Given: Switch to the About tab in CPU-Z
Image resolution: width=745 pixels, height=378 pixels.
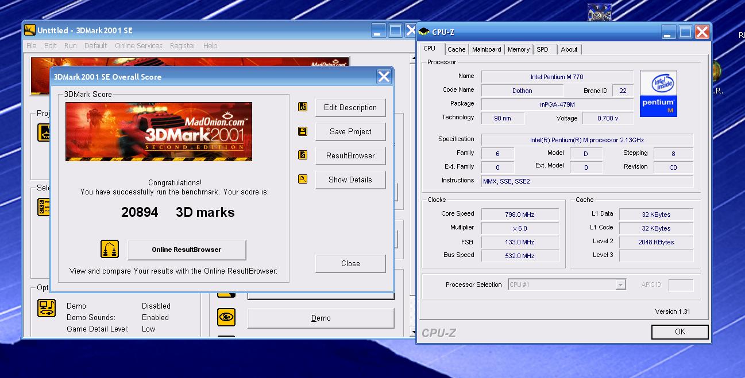Looking at the screenshot, I should (x=569, y=49).
